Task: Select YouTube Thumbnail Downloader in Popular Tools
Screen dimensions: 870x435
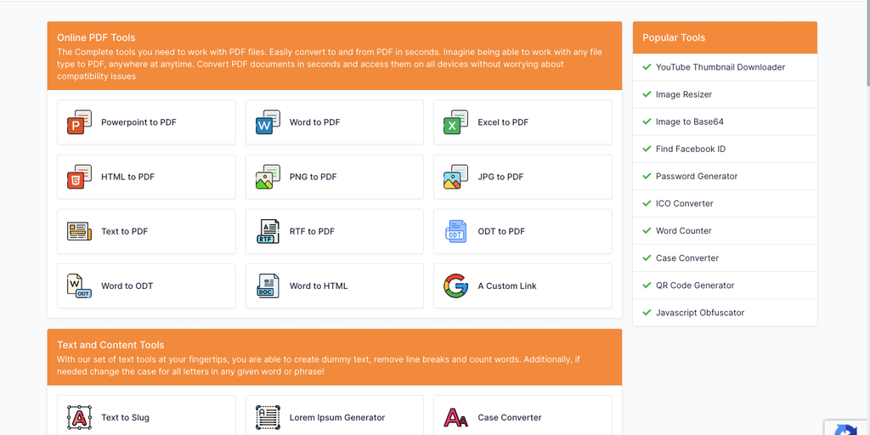Action: click(720, 67)
